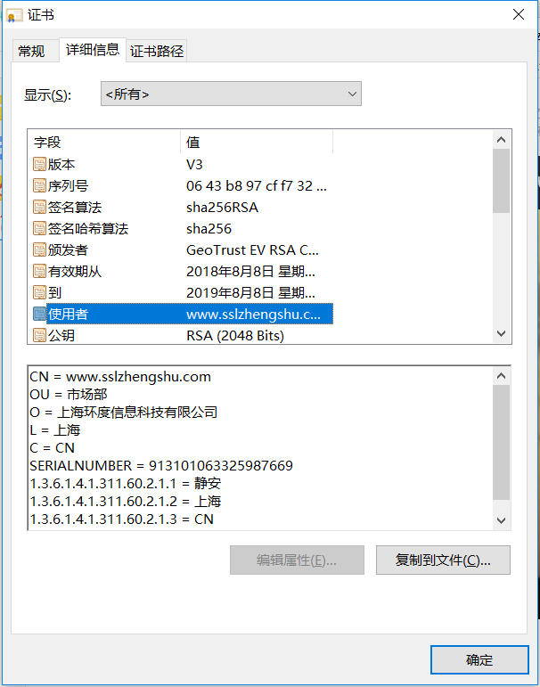Screen dimensions: 540x687
Task: Select the GeoTrust EV RSA issuer value
Action: point(252,250)
